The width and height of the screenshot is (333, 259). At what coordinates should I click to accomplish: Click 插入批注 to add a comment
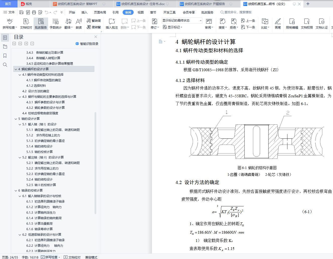pos(112,24)
